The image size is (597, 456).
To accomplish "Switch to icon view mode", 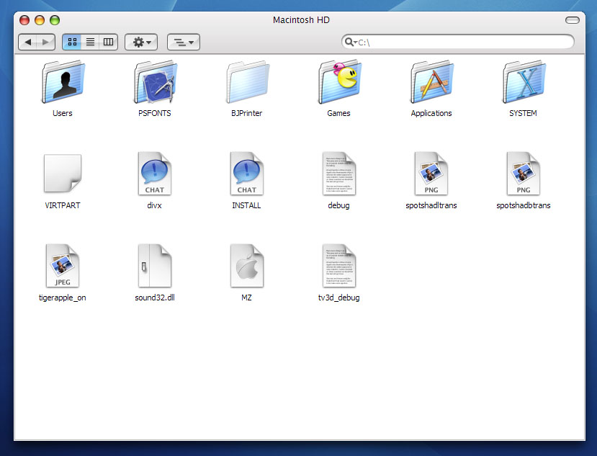I will [72, 42].
